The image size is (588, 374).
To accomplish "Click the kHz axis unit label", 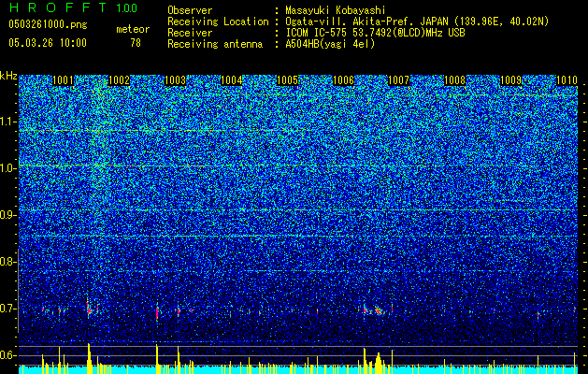I will [8, 76].
